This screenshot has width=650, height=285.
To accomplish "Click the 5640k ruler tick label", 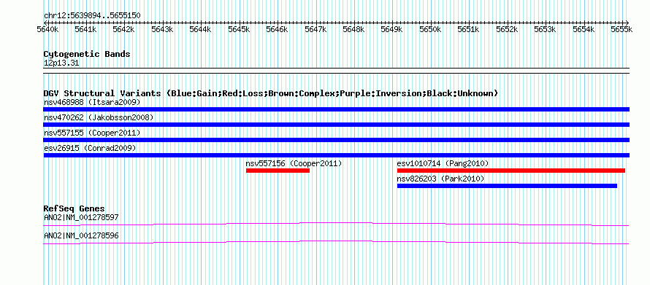I will [x=47, y=29].
